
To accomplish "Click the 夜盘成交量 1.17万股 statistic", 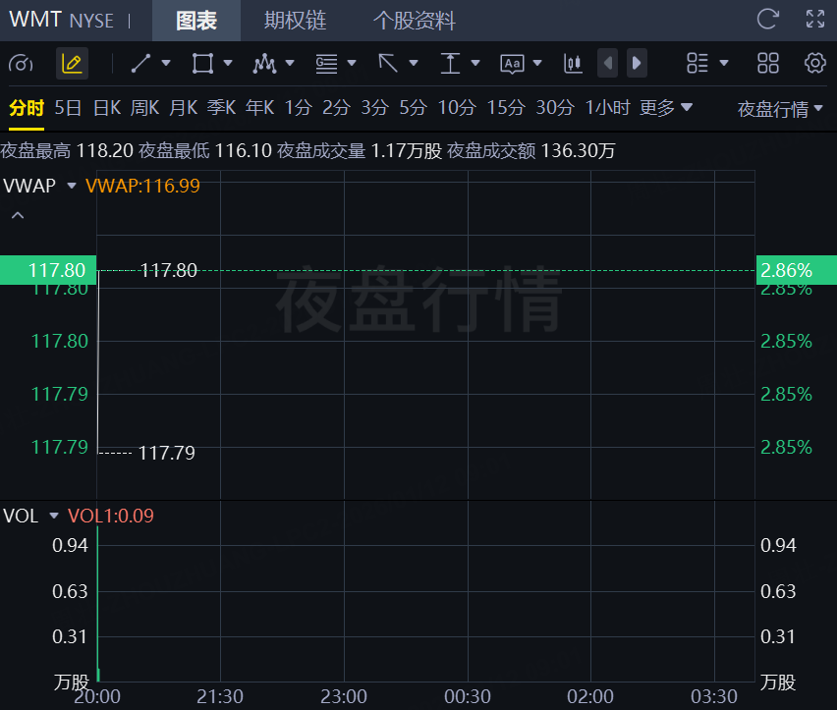I will coord(360,151).
